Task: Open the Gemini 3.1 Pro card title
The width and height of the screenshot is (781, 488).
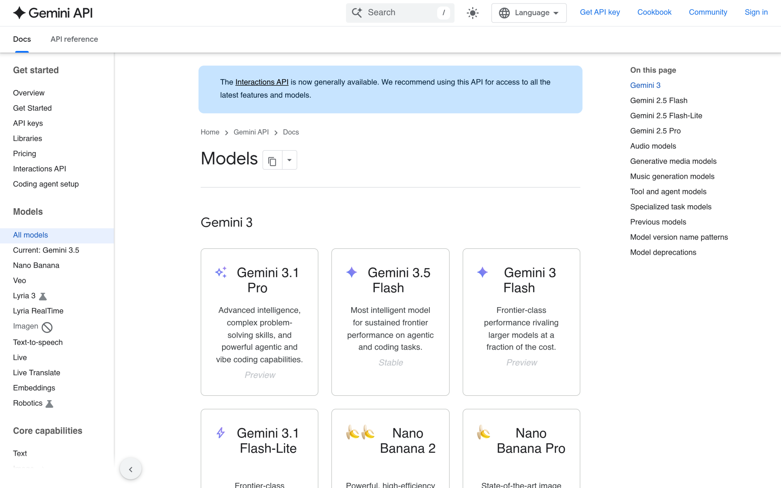Action: 268,280
